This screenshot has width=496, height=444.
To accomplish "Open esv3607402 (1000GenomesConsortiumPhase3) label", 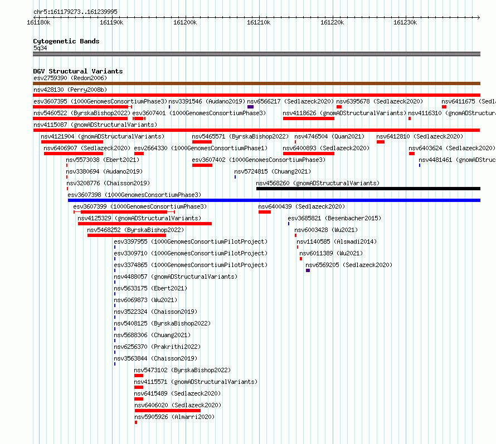I will pos(259,160).
